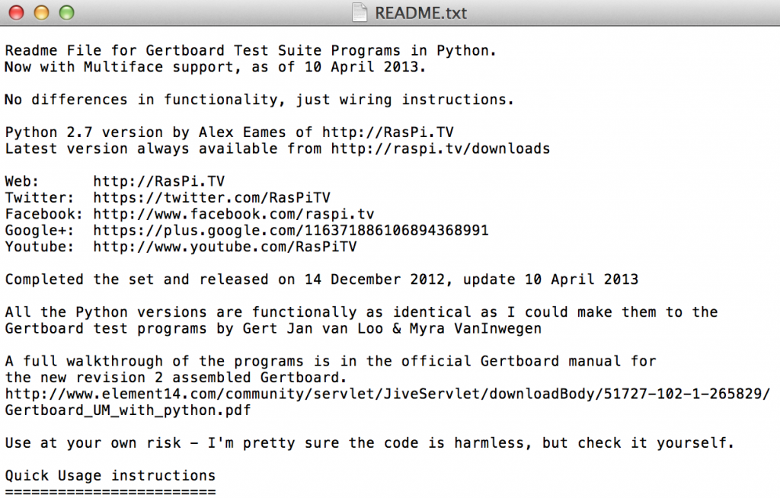Viewport: 780px width, 498px height.
Task: Open the Google+ profile link
Action: tap(288, 230)
